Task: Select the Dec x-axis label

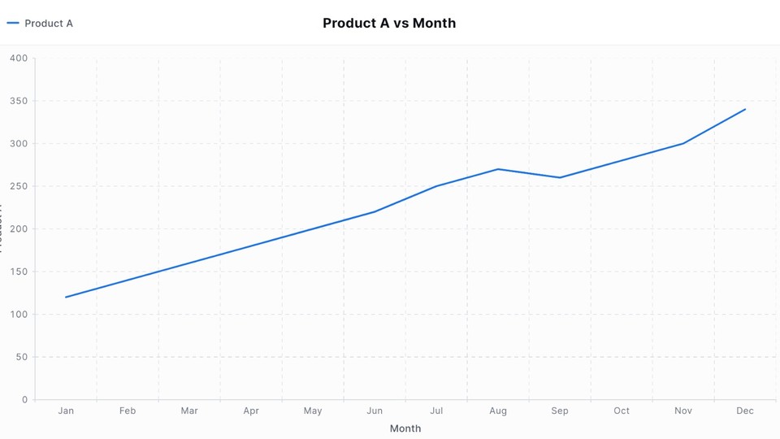Action: (x=745, y=411)
